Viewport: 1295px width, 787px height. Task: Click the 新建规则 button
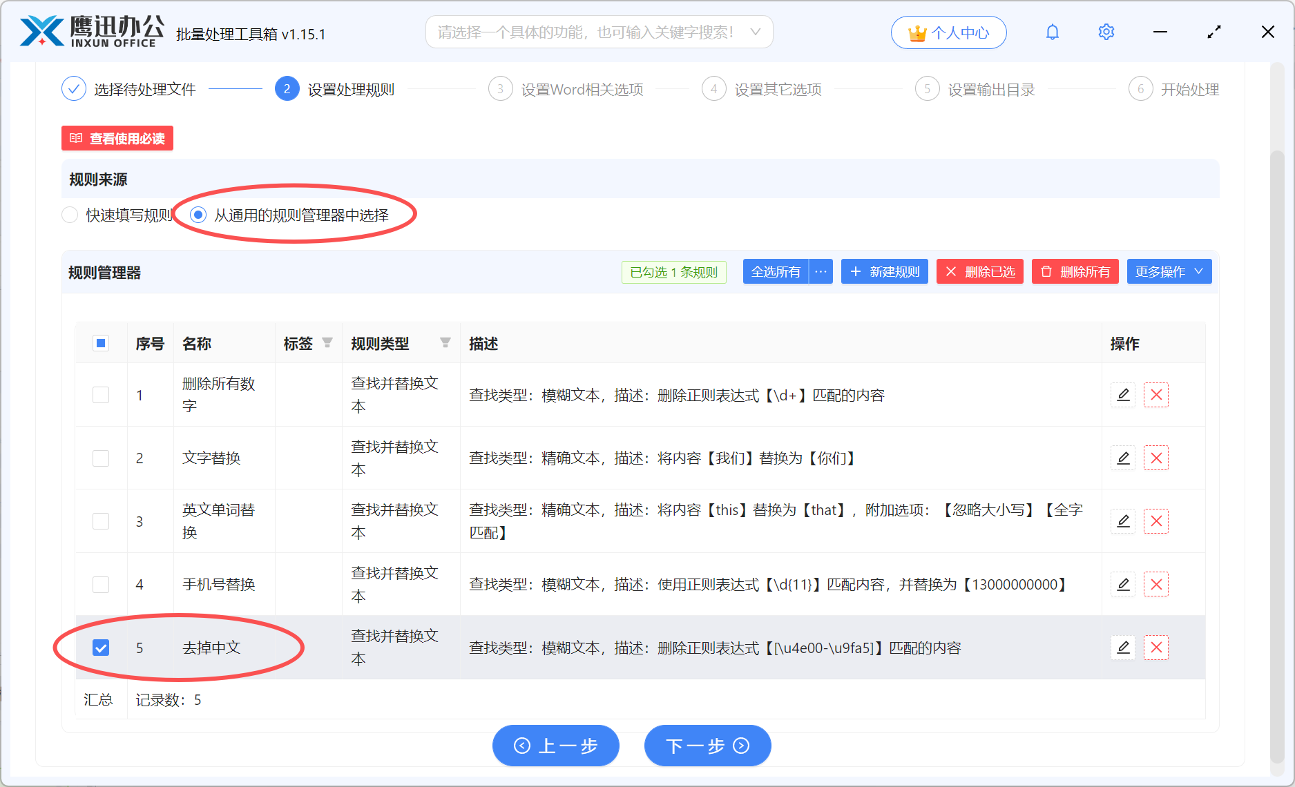pos(885,272)
